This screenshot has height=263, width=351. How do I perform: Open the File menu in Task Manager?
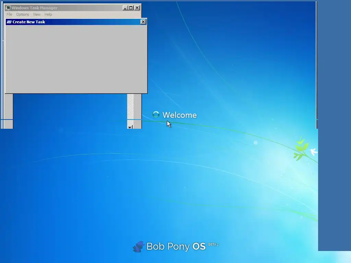coord(9,14)
